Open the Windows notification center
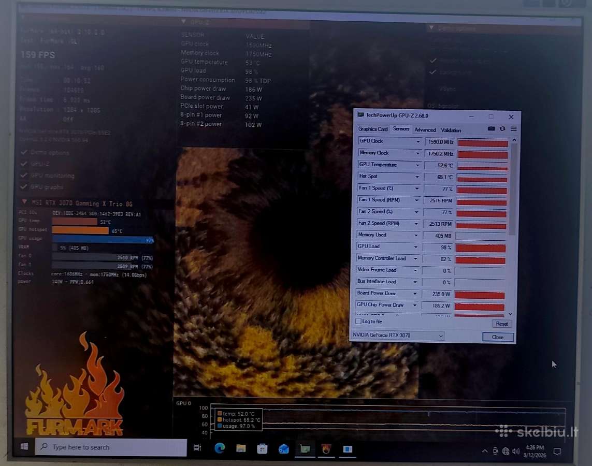Screen dimensions: 592x466 pos(557,452)
